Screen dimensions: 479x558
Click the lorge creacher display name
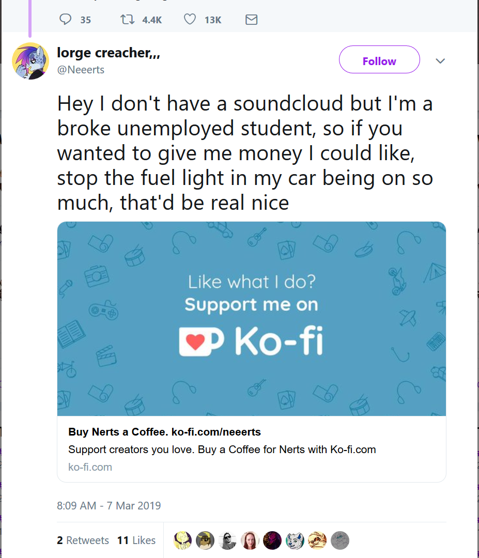[x=109, y=53]
